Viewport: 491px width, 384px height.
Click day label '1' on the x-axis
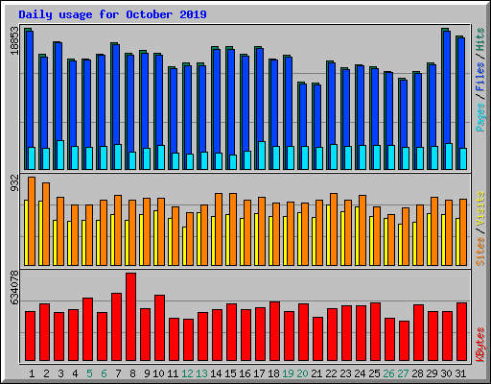[32, 373]
